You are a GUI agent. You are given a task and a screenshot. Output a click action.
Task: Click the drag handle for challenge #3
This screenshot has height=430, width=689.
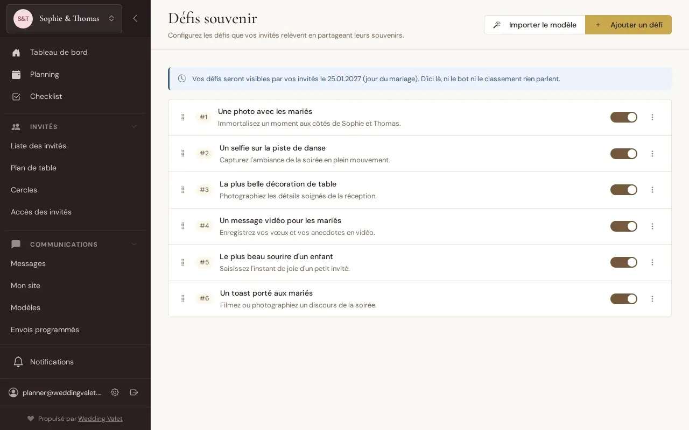tap(182, 190)
